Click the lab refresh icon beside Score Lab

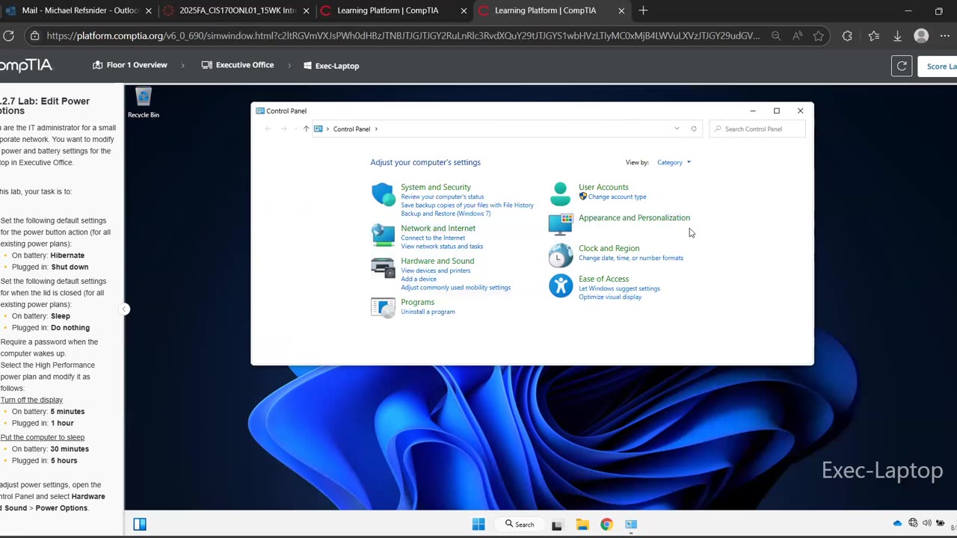coord(902,66)
